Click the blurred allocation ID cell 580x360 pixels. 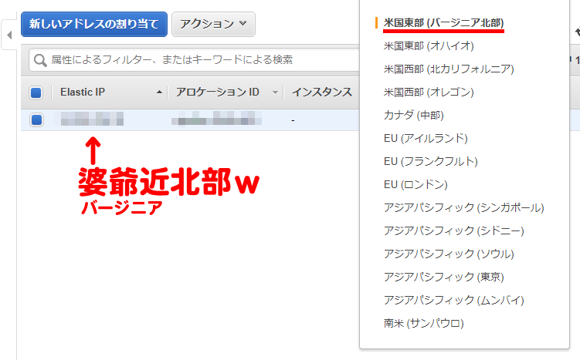216,119
